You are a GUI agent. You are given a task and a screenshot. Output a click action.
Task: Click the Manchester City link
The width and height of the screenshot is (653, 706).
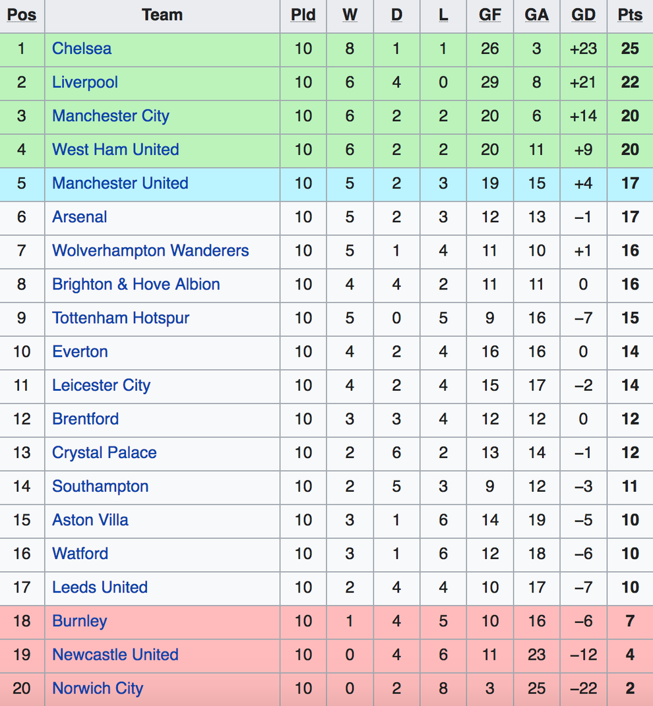111,116
